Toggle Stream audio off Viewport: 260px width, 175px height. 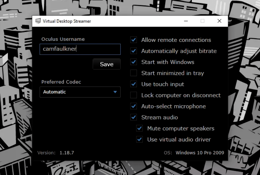pos(133,117)
